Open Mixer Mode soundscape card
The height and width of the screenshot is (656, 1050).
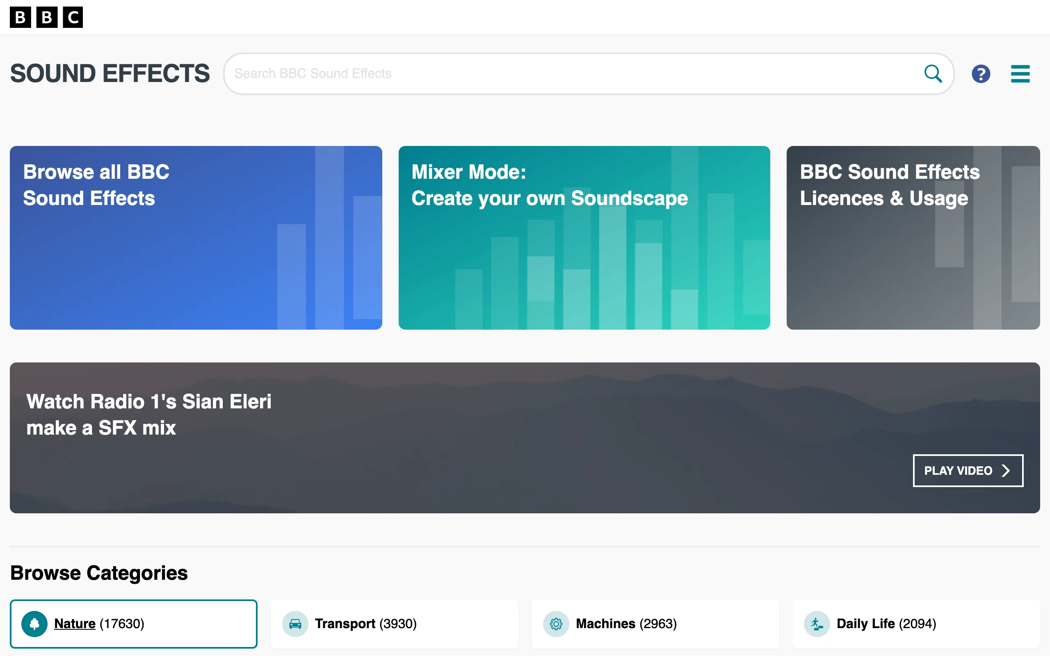pos(584,238)
